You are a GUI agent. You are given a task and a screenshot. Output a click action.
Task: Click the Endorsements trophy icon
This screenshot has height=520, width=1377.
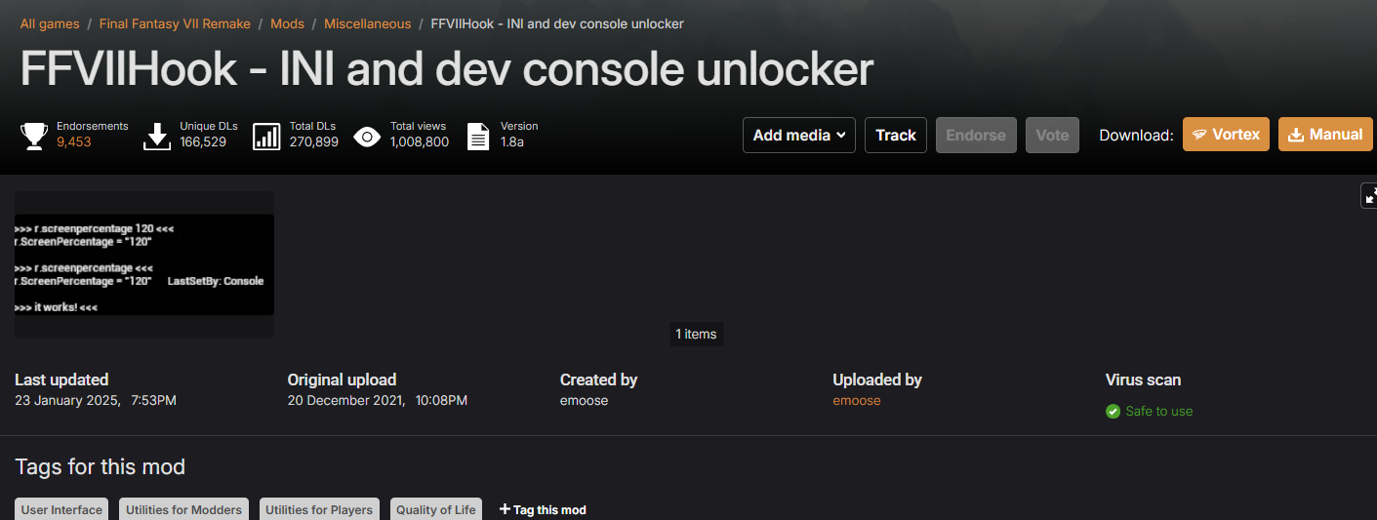[x=34, y=137]
